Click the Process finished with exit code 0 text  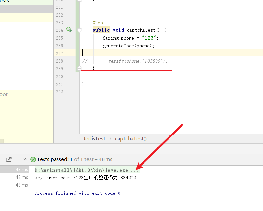pyautogui.click(x=77, y=193)
